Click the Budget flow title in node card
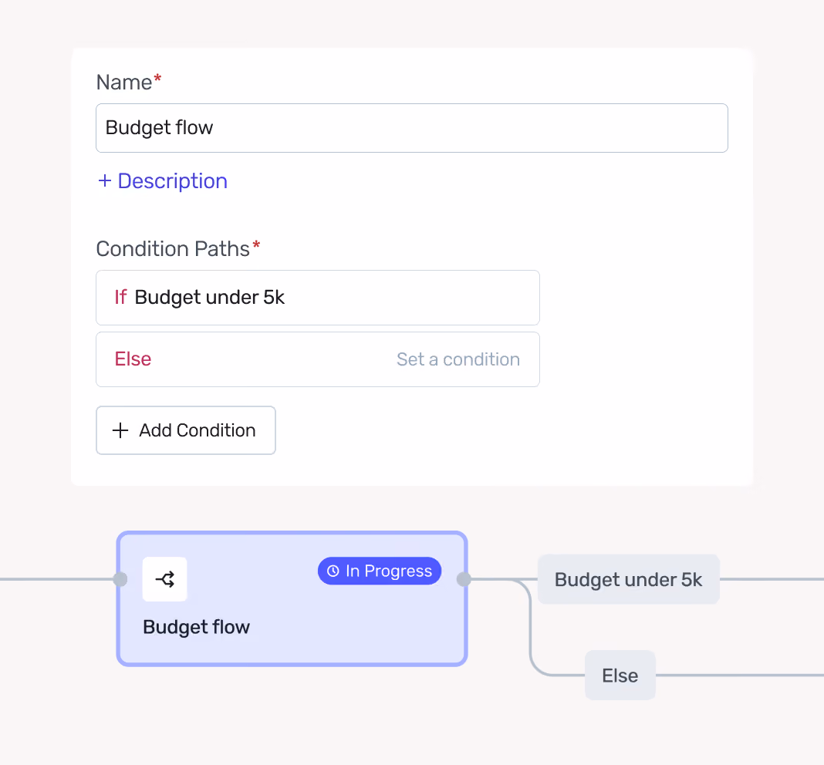The image size is (824, 765). 196,627
